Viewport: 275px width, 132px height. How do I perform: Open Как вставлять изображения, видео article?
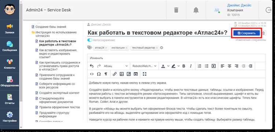coord(58,53)
